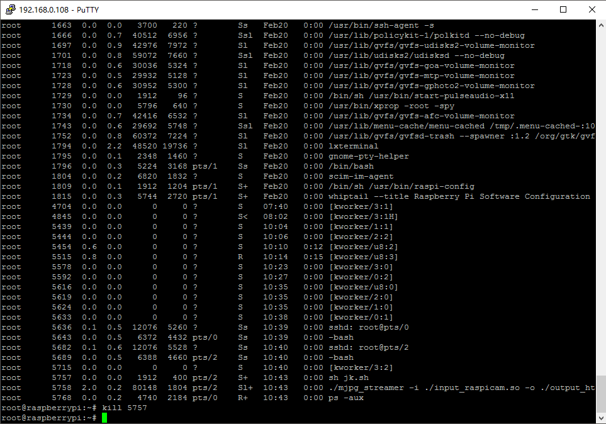The height and width of the screenshot is (424, 606).
Task: Click PID 5515 of the running kworker
Action: (62, 257)
